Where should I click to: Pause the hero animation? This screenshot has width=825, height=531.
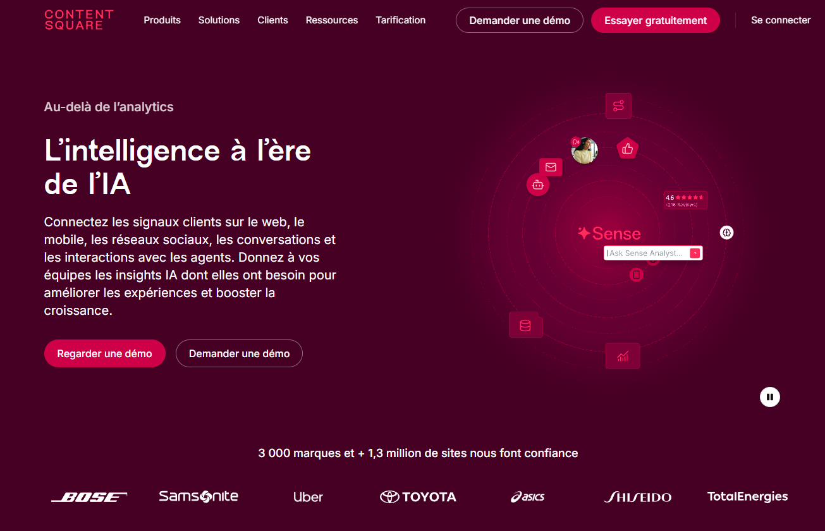tap(770, 397)
